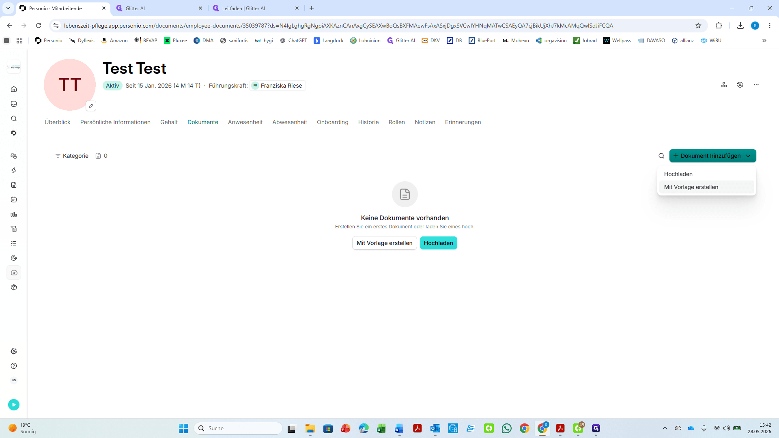This screenshot has width=779, height=438.
Task: Open the Personio home icon in sidebar
Action: click(14, 89)
